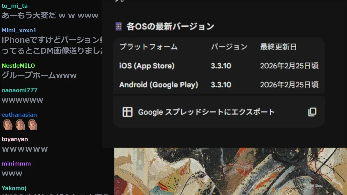Export table to Google スプレッドシート
347x195 pixels.
point(206,112)
